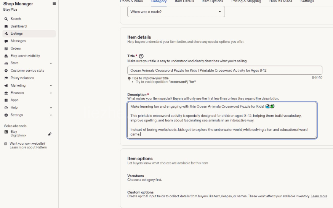
Task: Open the top Settings tab
Action: (307, 2)
